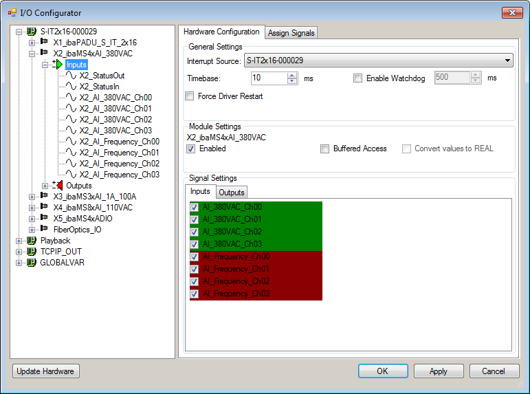The width and height of the screenshot is (530, 394).
Task: Expand the GLOBALVAR tree node
Action: click(x=19, y=263)
